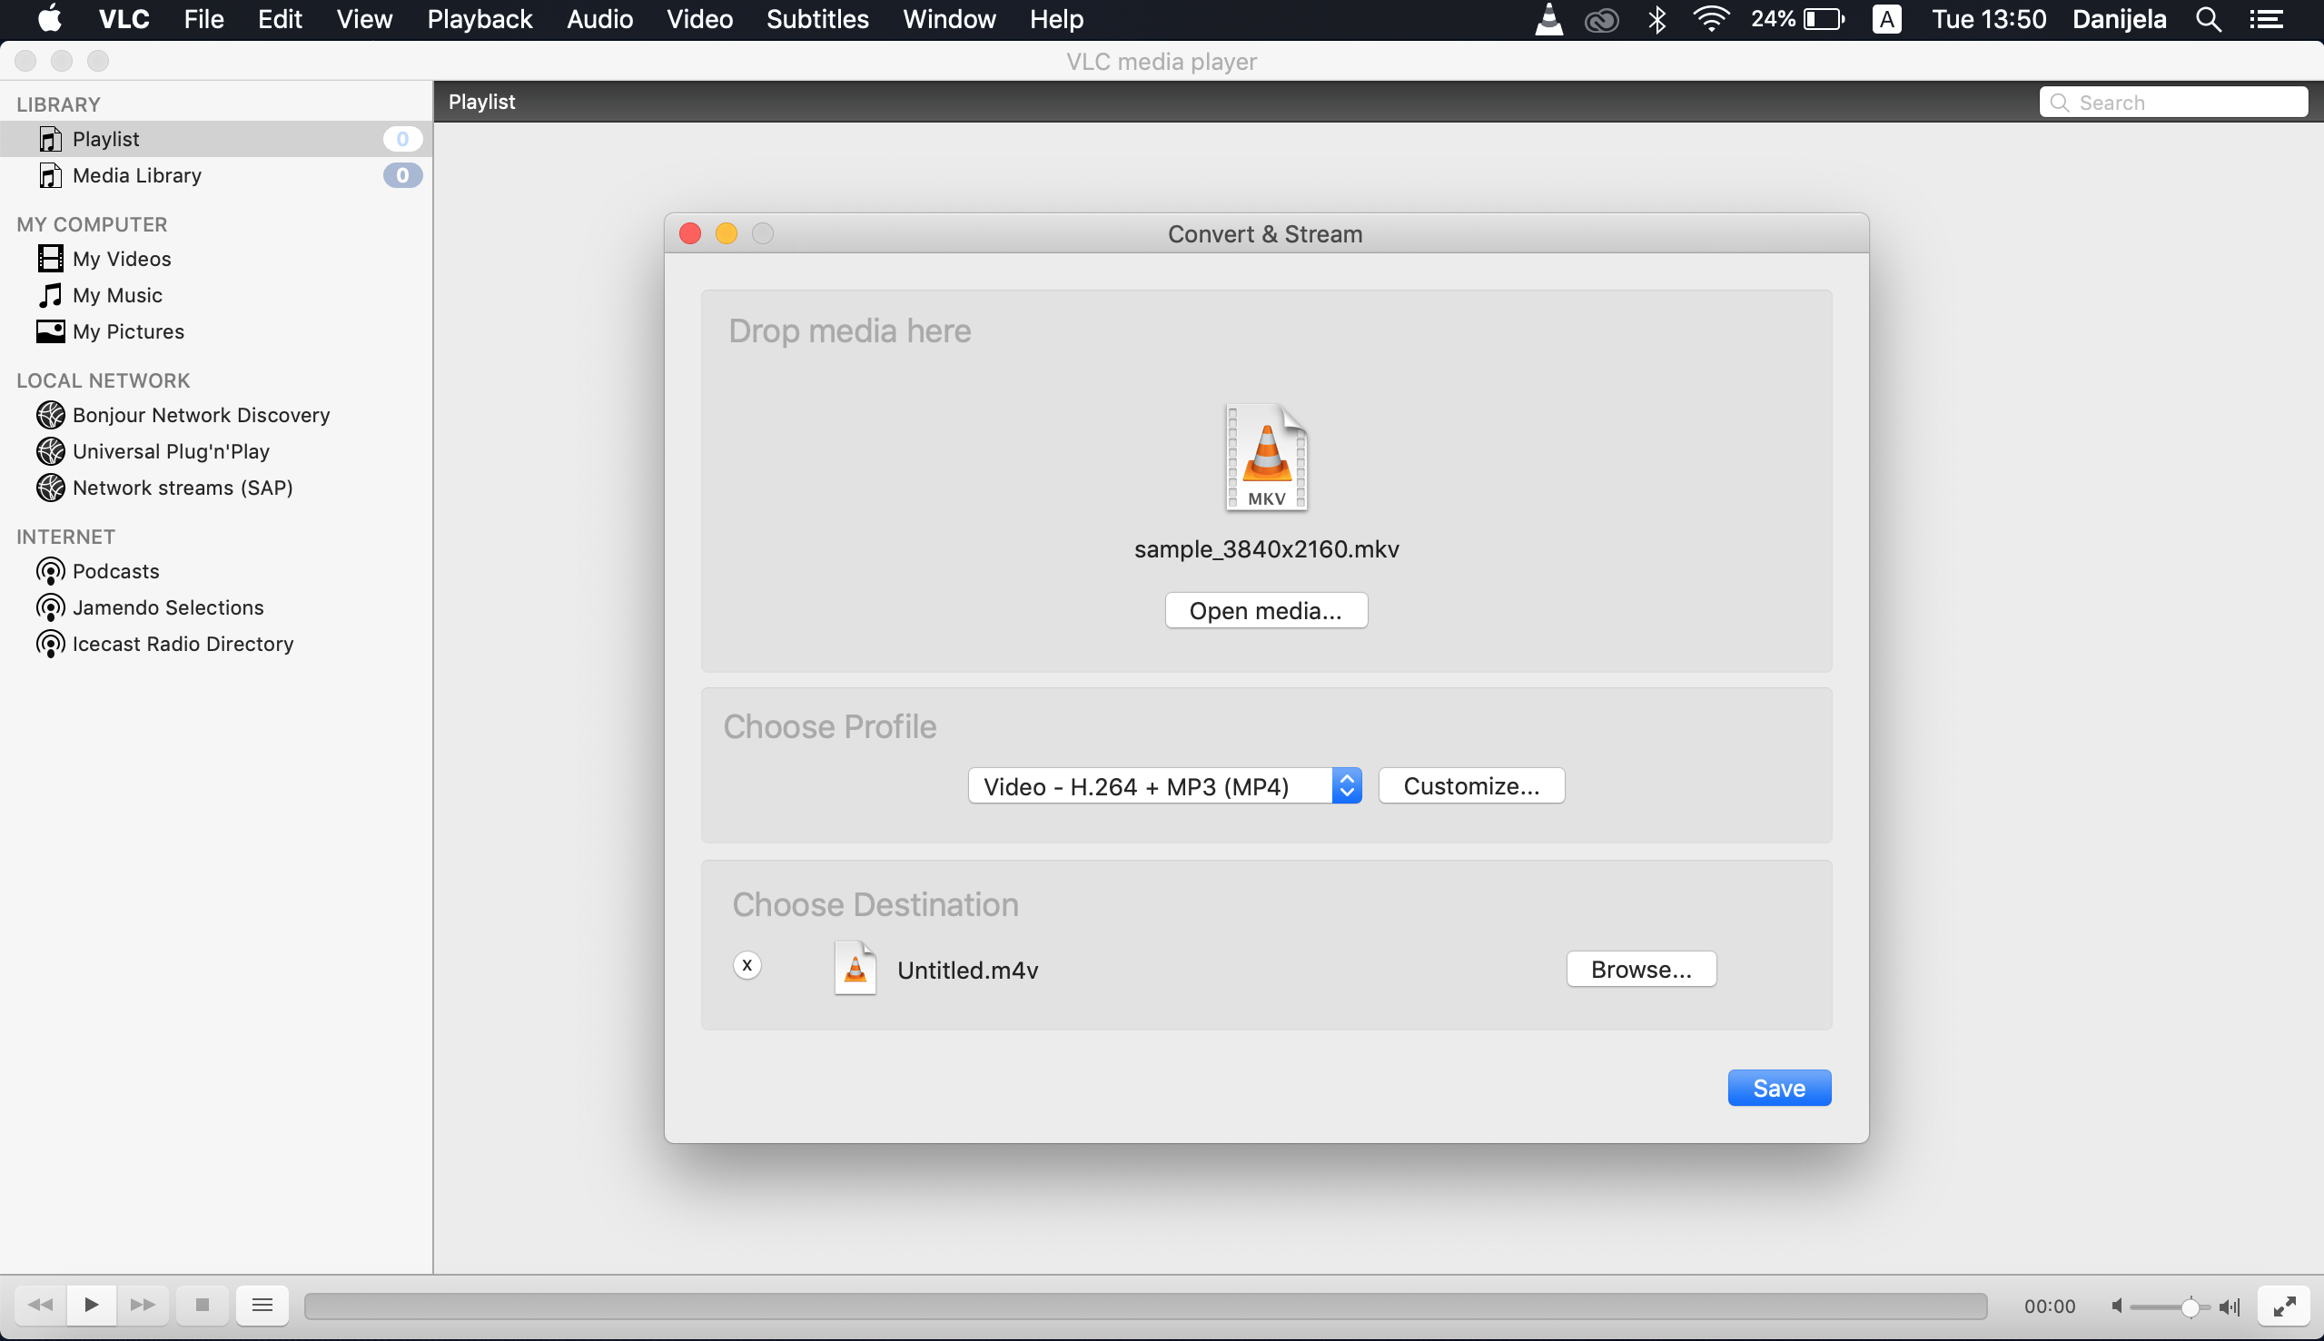Click the Play button in the playback controls
Screen dimensions: 2324x1341
tap(91, 1305)
